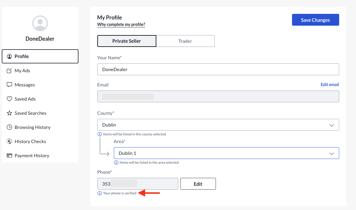Switch account type to Trader
Image resolution: width=356 pixels, height=210 pixels.
click(x=185, y=41)
